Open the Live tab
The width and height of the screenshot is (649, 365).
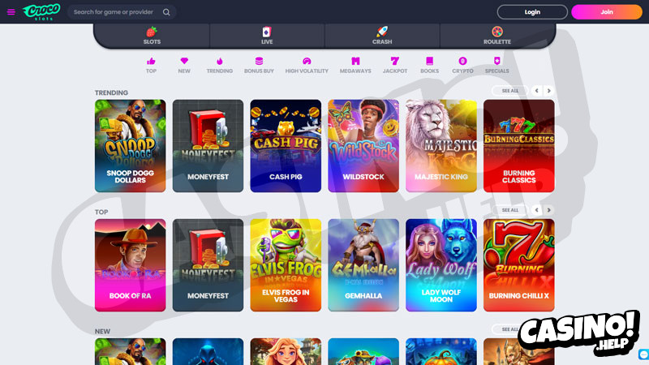267,36
